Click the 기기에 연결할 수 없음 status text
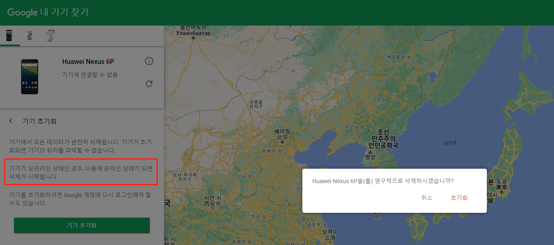 [90, 75]
